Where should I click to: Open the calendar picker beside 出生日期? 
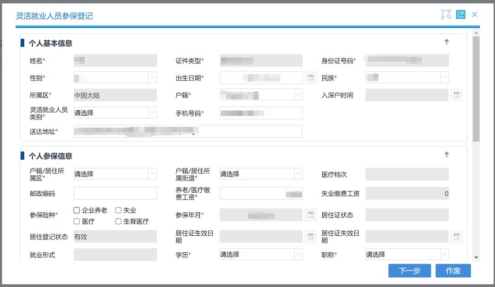310,77
